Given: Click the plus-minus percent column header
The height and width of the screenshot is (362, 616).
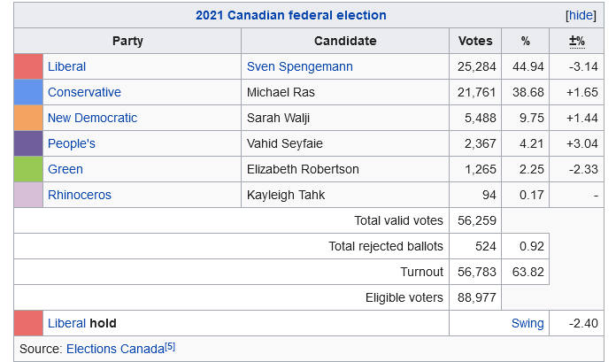Looking at the screenshot, I should [576, 41].
